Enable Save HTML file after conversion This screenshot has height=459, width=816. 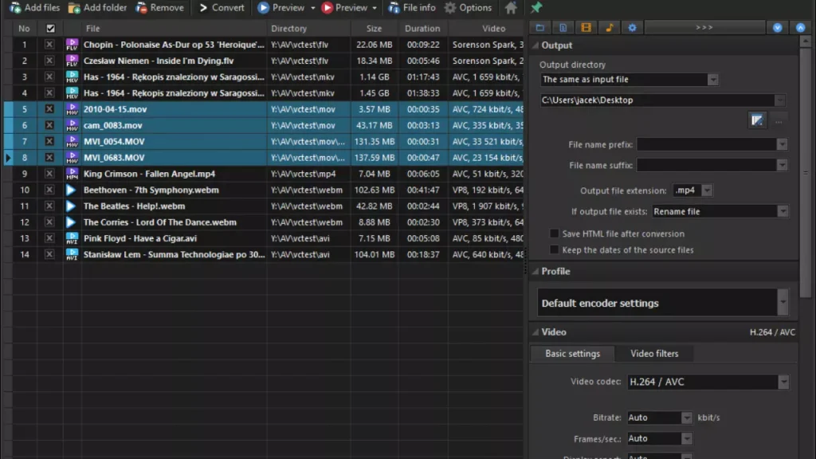point(555,233)
